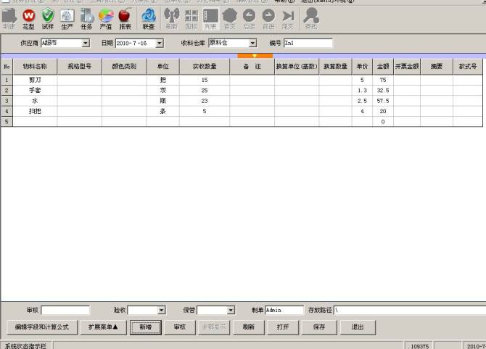Viewport: 486px width, 349px height.
Task: Open 报表 red apple icon
Action: (124, 17)
